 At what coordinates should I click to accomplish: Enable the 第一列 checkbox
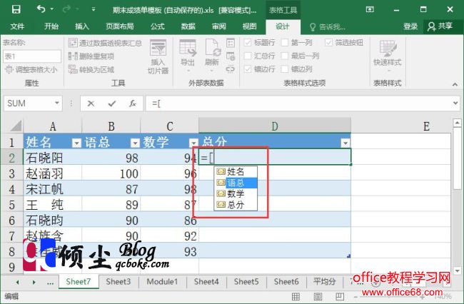coord(285,43)
